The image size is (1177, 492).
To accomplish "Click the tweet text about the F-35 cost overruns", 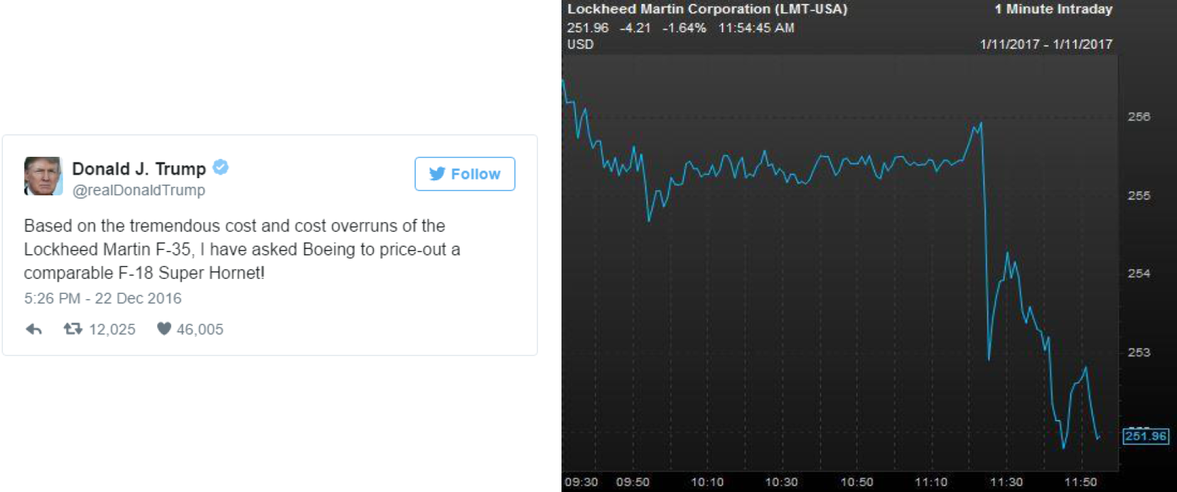I will point(242,249).
